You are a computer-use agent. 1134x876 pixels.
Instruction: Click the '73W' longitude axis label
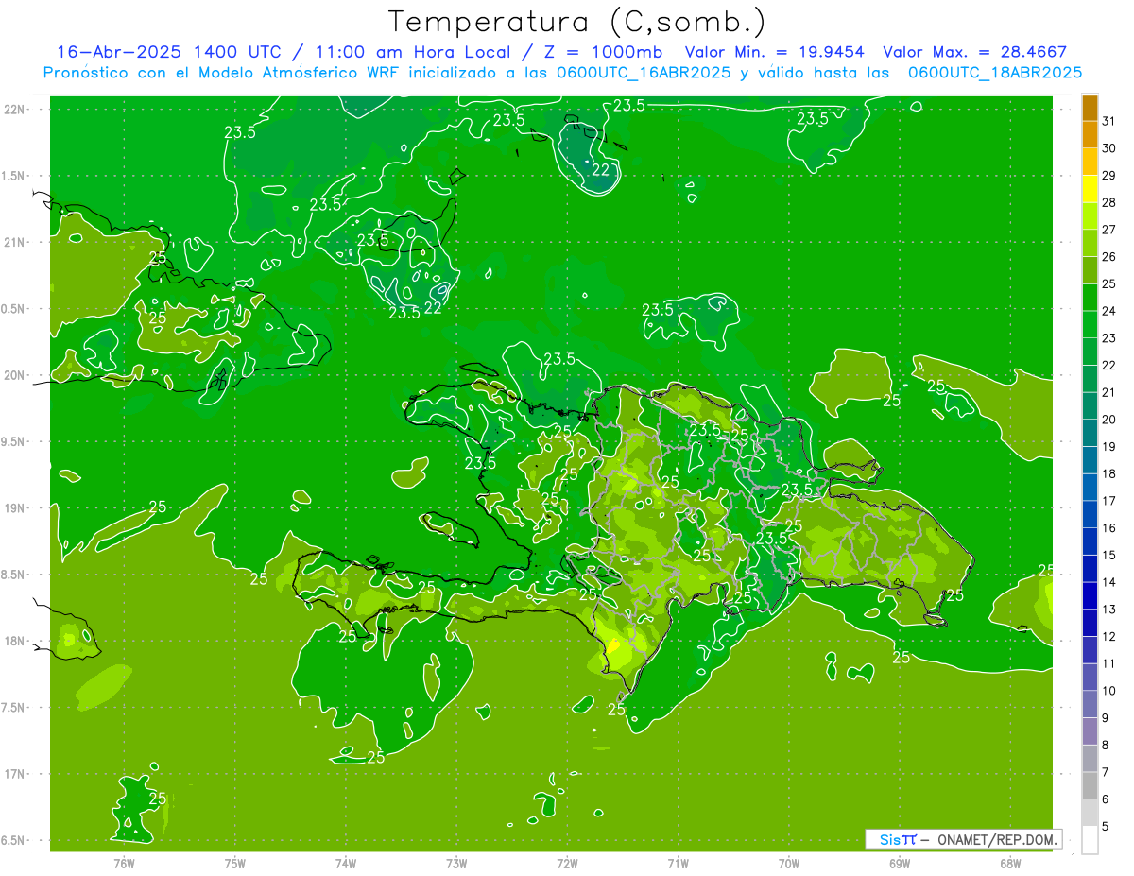456,864
